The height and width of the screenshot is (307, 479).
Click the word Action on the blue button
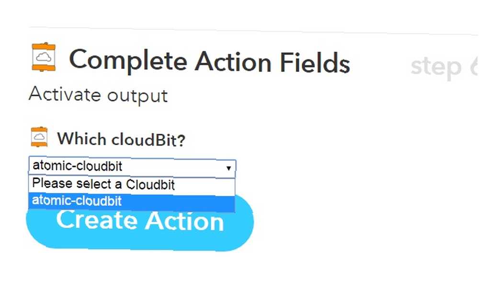click(x=184, y=221)
